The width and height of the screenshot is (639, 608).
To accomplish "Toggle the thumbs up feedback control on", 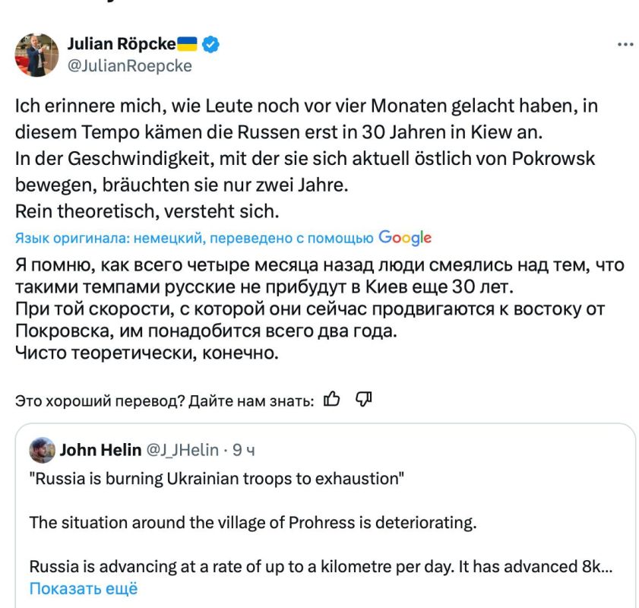I will (332, 397).
